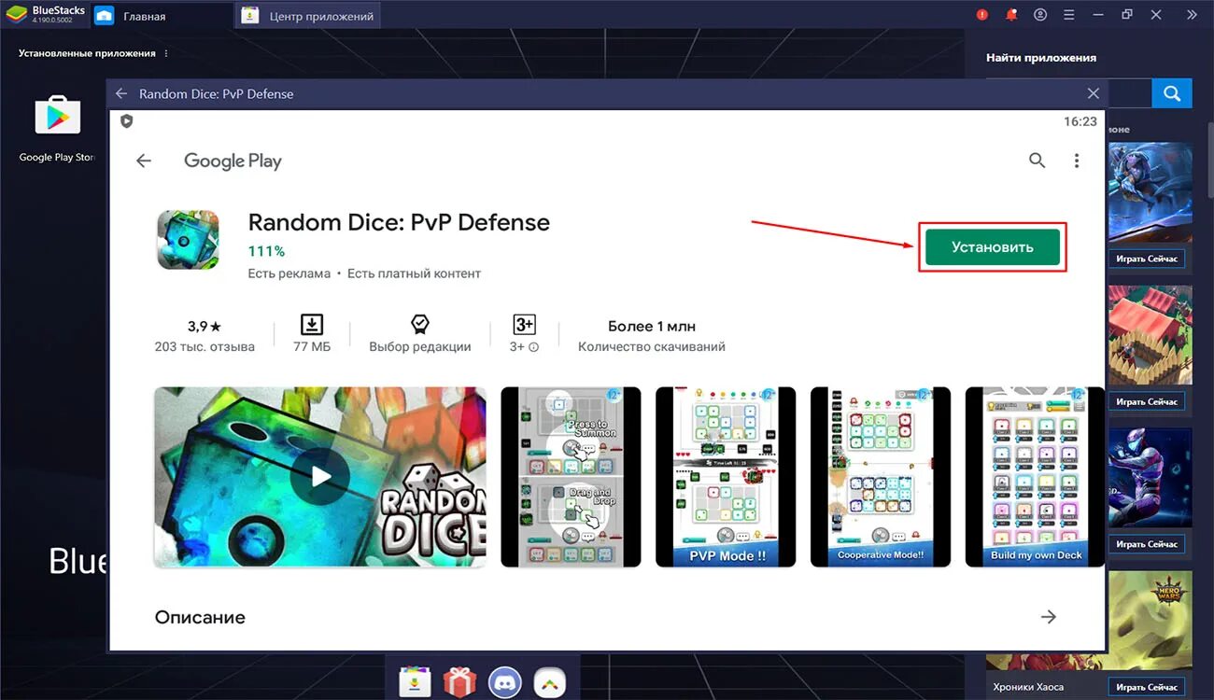The height and width of the screenshot is (700, 1214).
Task: Open the BlueStacks hamburger menu
Action: [x=1069, y=15]
